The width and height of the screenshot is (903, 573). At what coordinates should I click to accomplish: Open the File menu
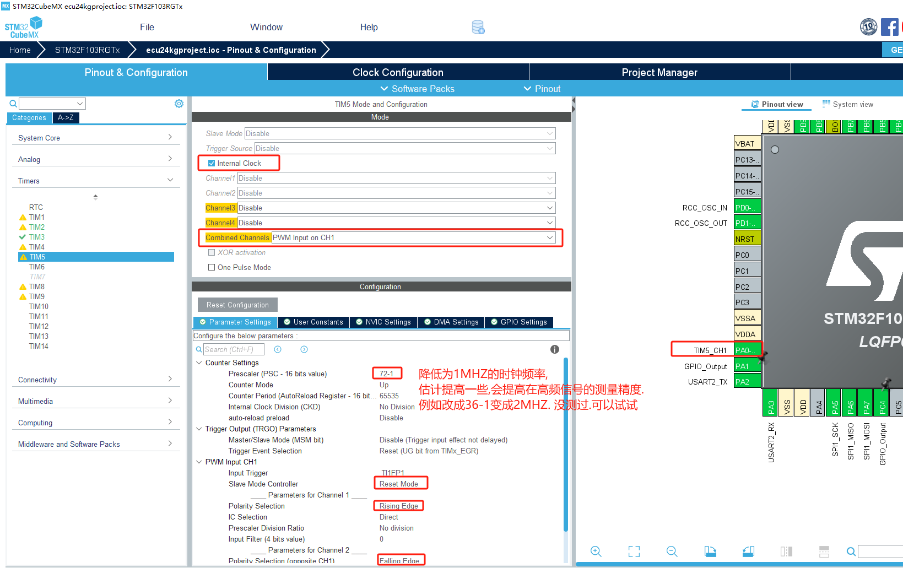pyautogui.click(x=147, y=27)
